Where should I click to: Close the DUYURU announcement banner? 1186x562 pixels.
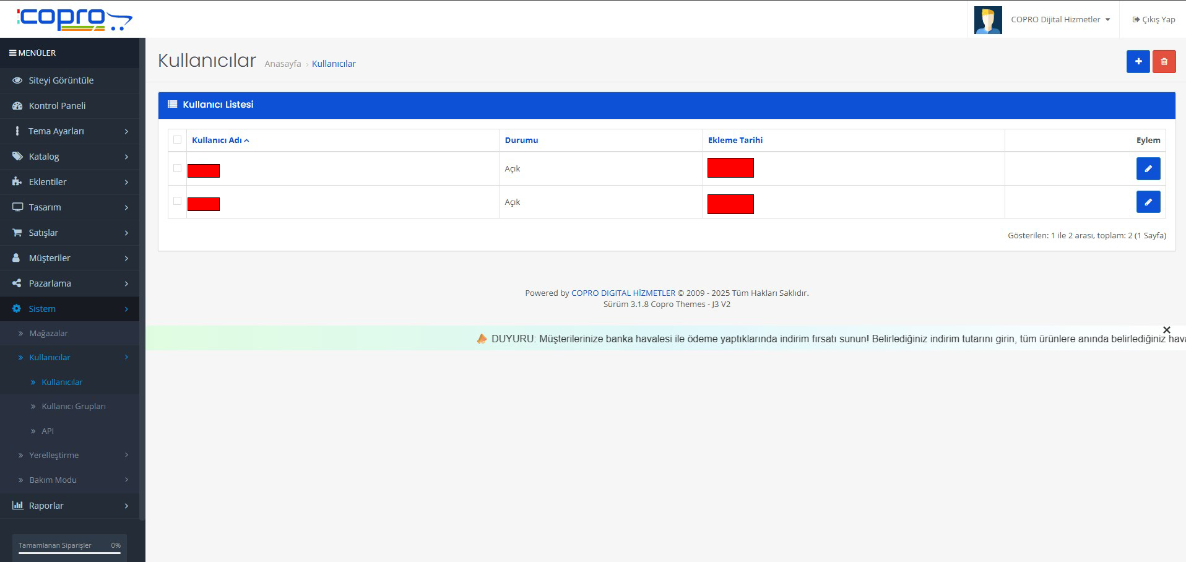pos(1166,330)
